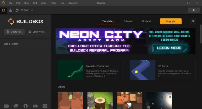Select the Templates tab
The image size is (202, 109).
click(x=108, y=21)
